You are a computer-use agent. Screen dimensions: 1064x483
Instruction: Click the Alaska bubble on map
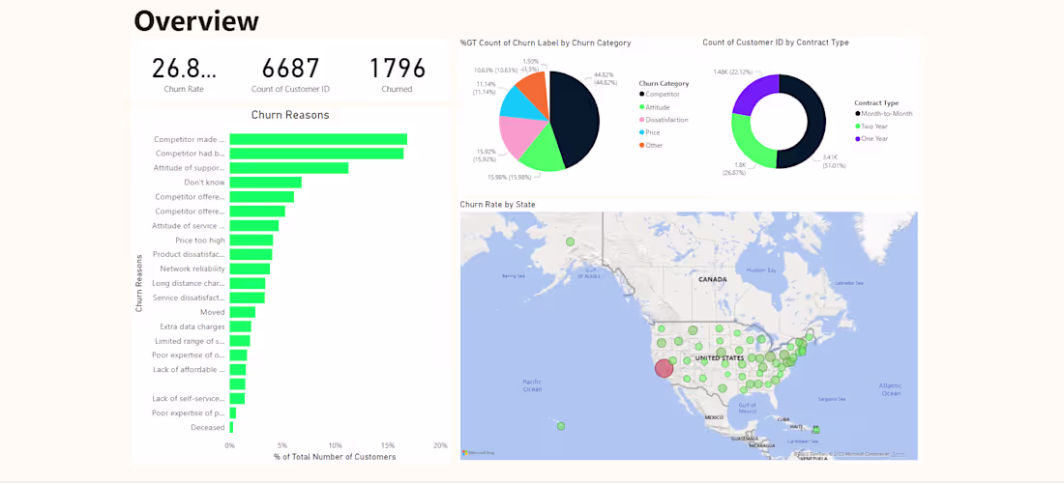(570, 241)
